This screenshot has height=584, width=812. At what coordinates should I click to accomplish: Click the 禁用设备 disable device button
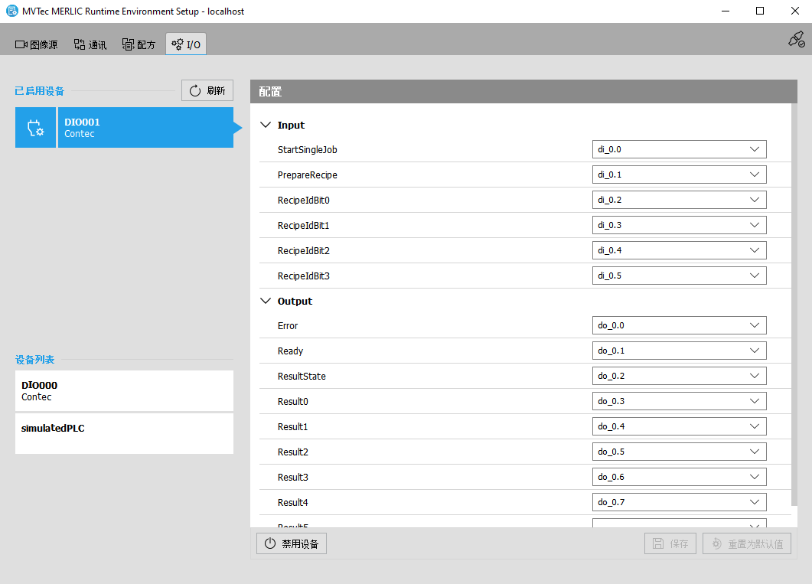coord(292,544)
